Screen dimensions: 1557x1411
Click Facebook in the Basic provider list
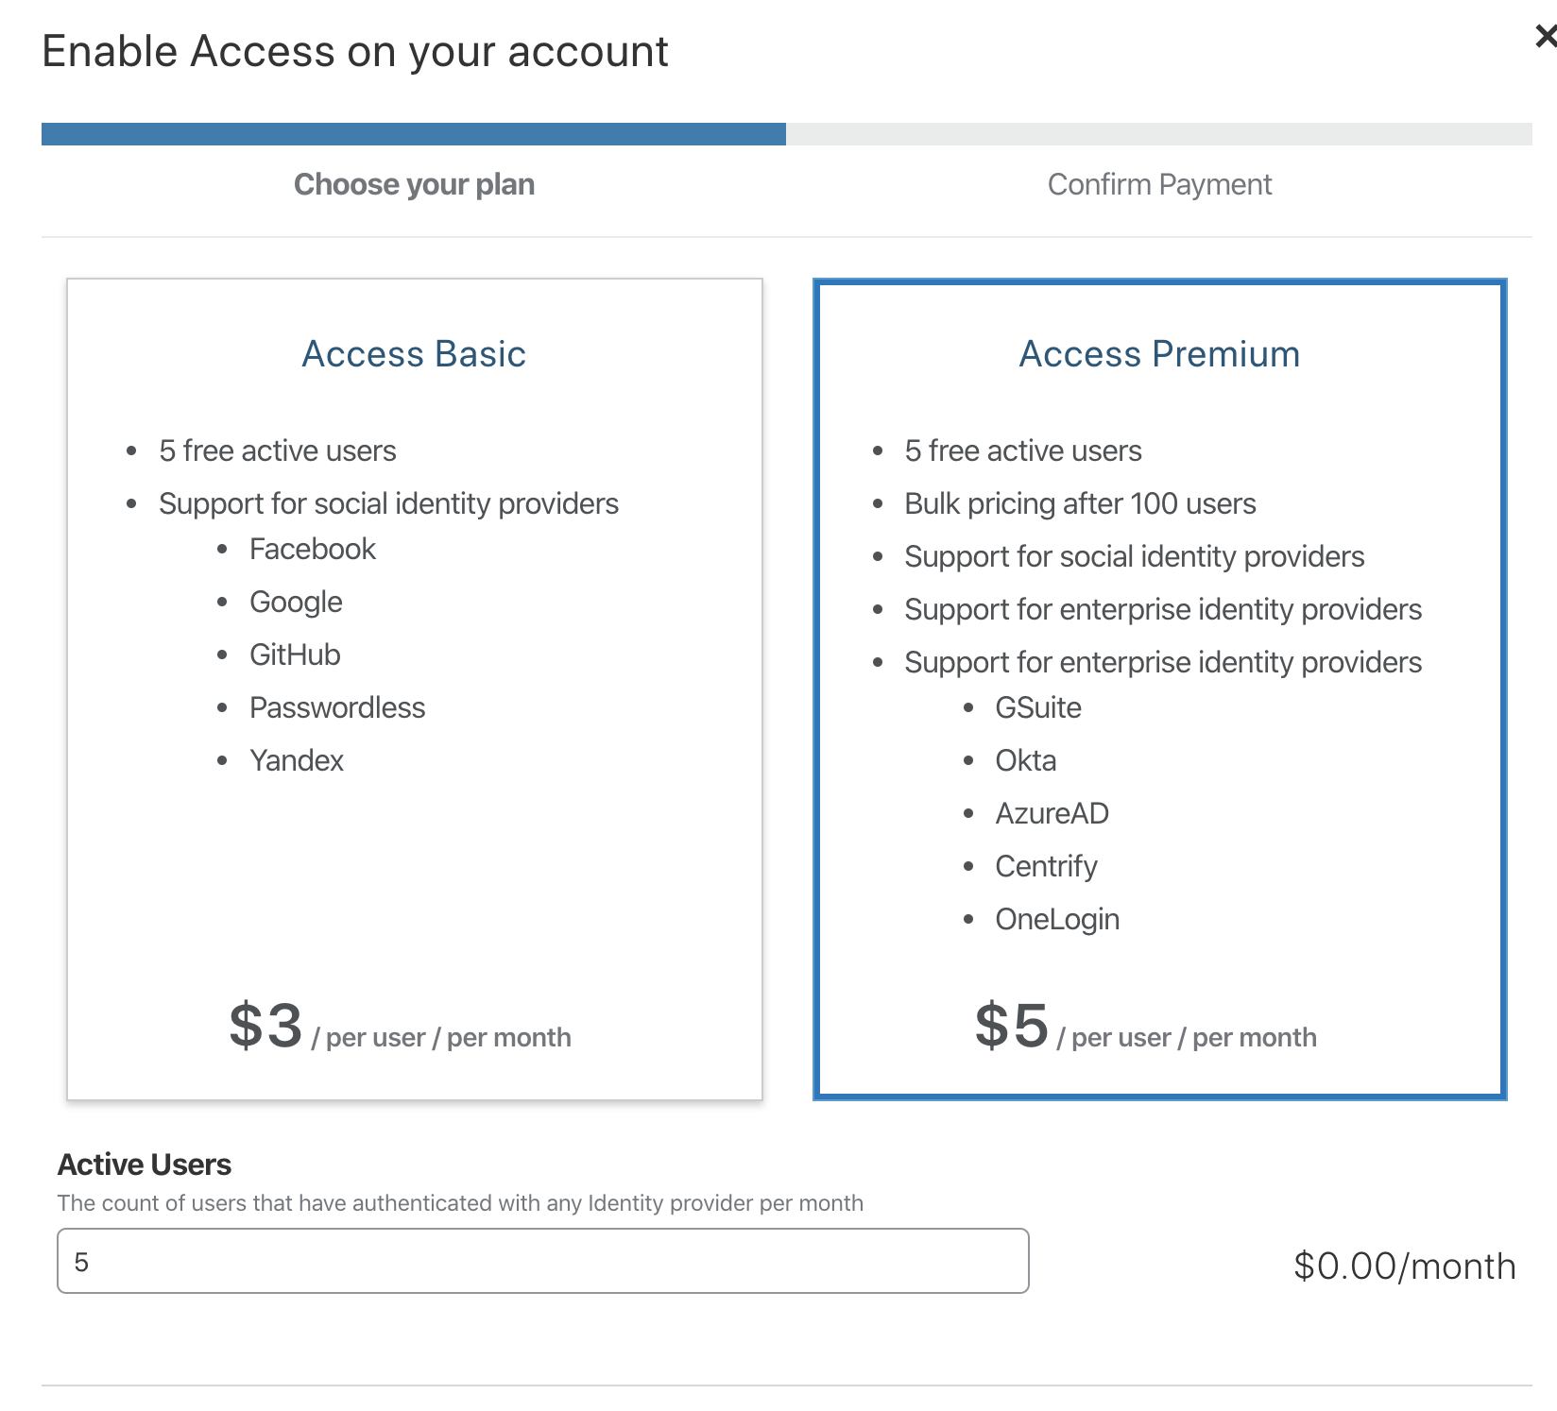tap(312, 549)
